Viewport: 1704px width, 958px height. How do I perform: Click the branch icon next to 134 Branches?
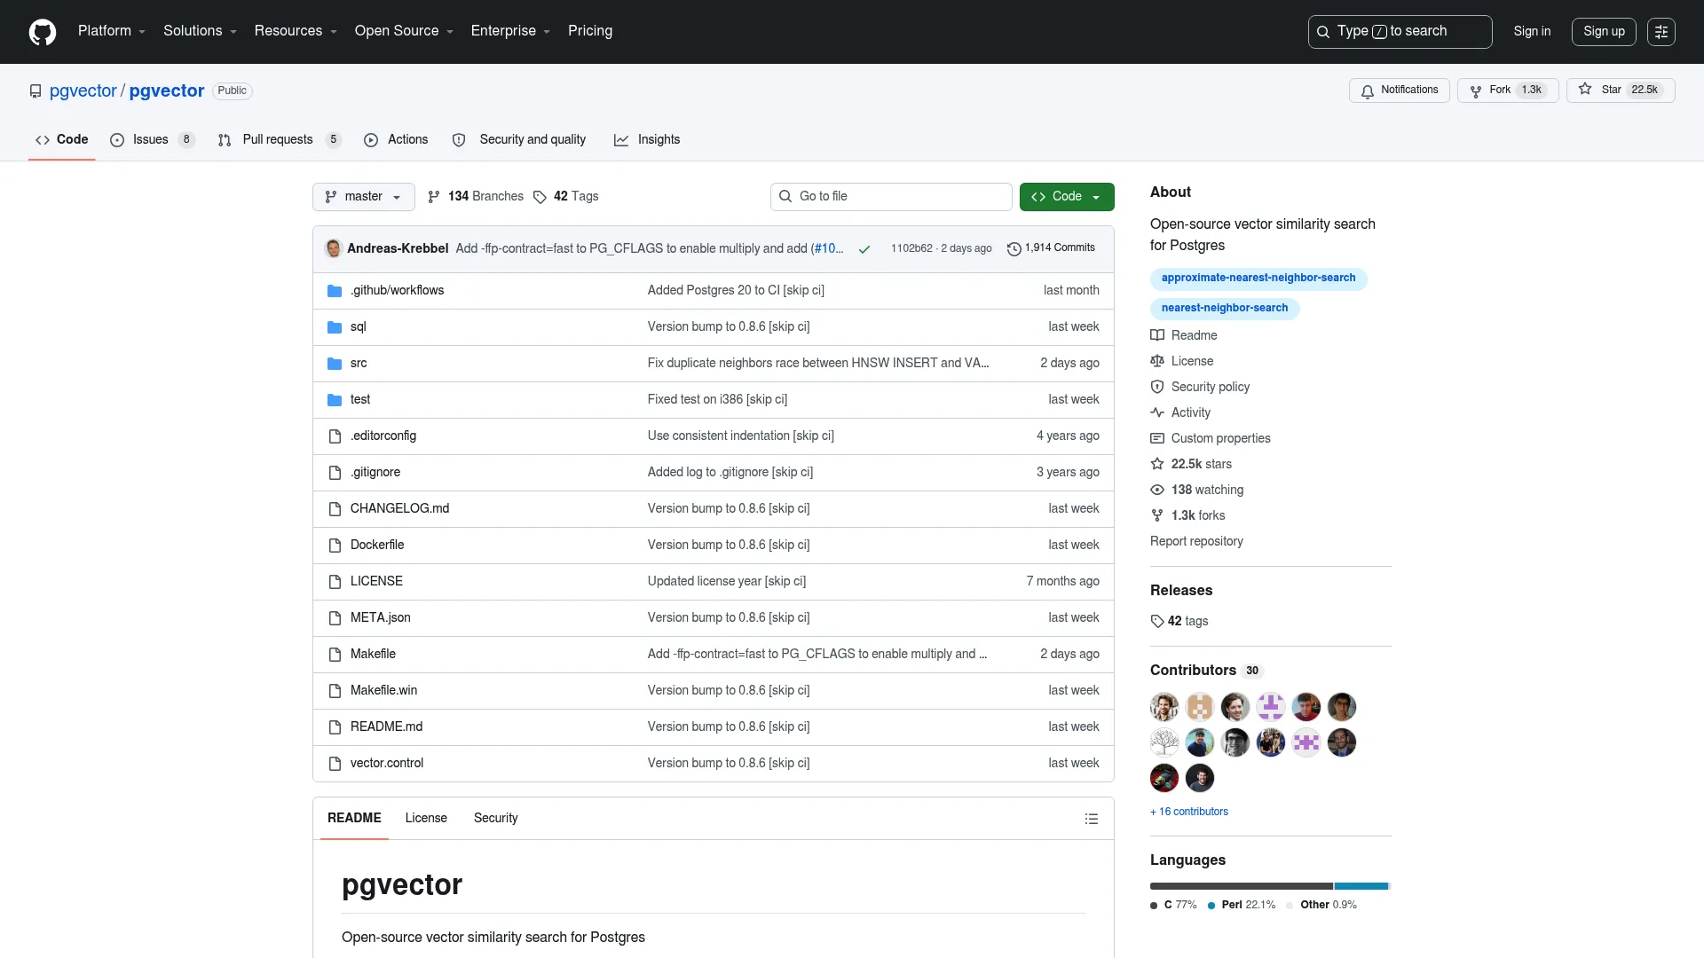(434, 197)
